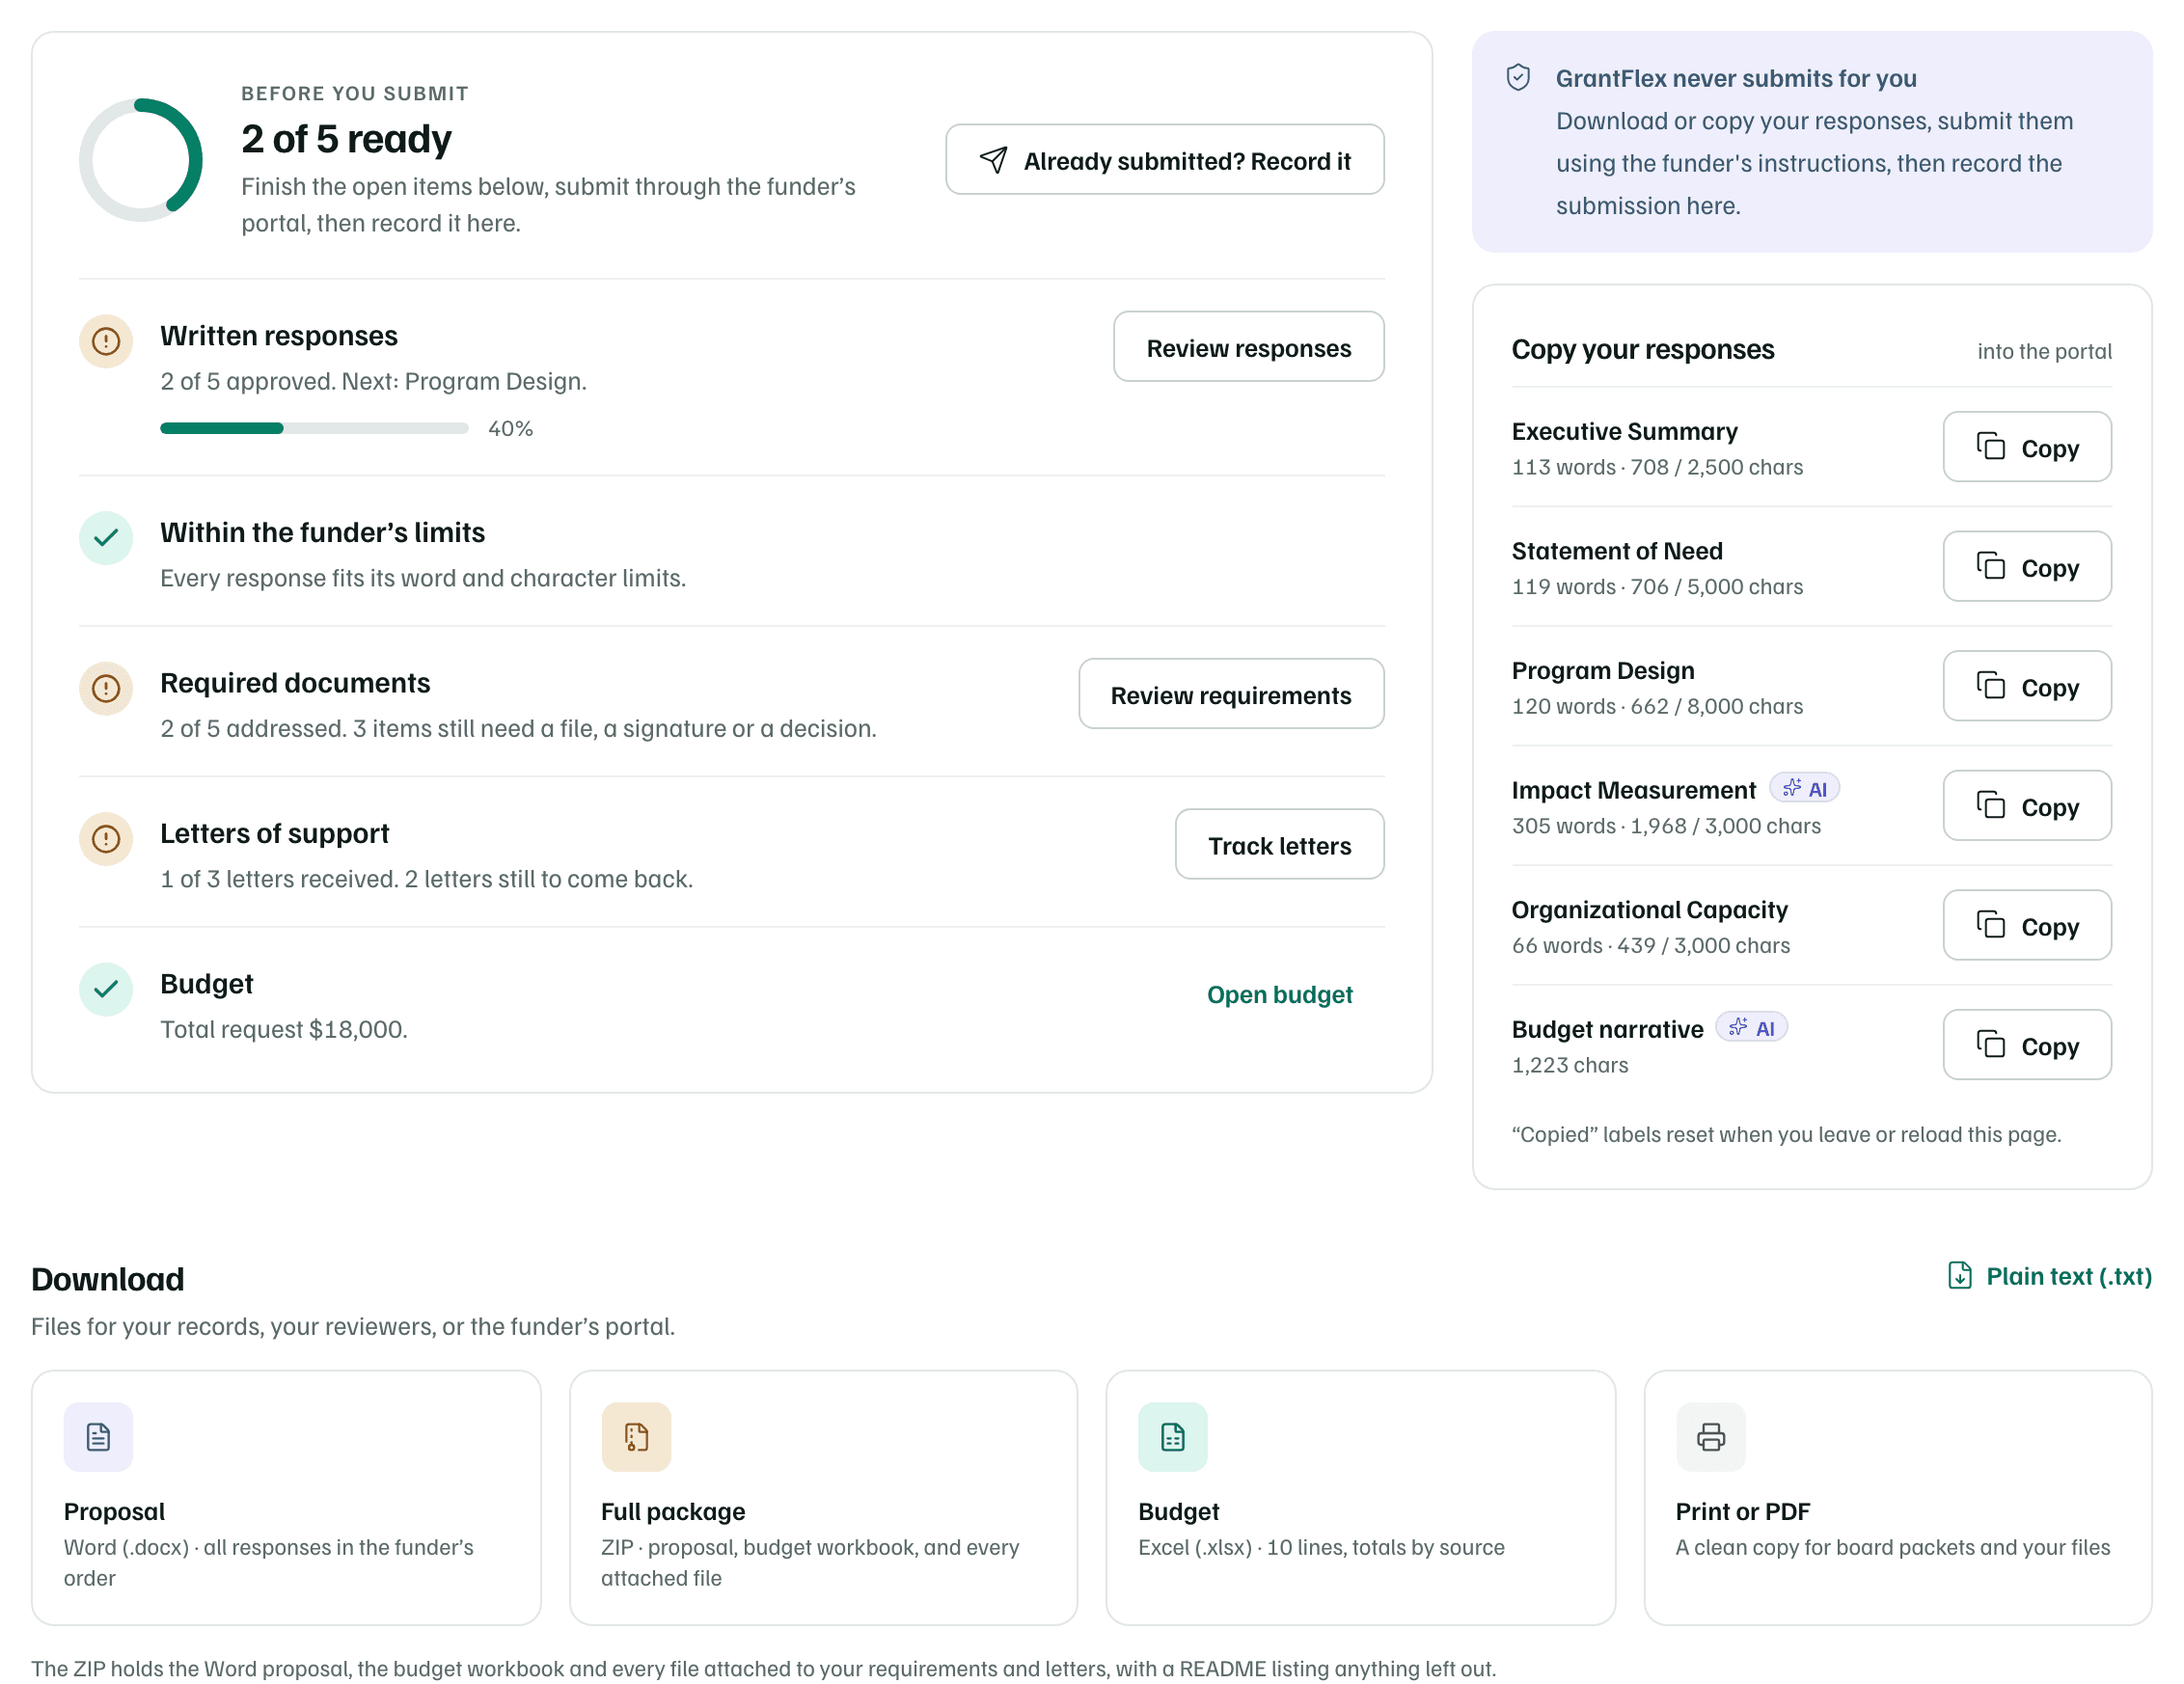This screenshot has width=2184, height=1684.
Task: Click the 2 of 5 ready progress ring
Action: pos(141,160)
